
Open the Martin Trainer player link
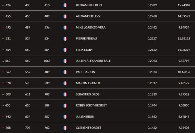(x=88, y=83)
